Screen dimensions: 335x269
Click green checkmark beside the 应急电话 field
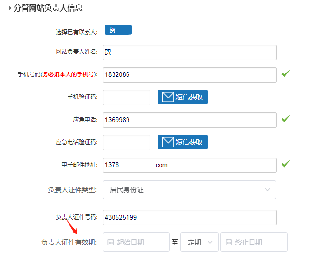(x=286, y=119)
